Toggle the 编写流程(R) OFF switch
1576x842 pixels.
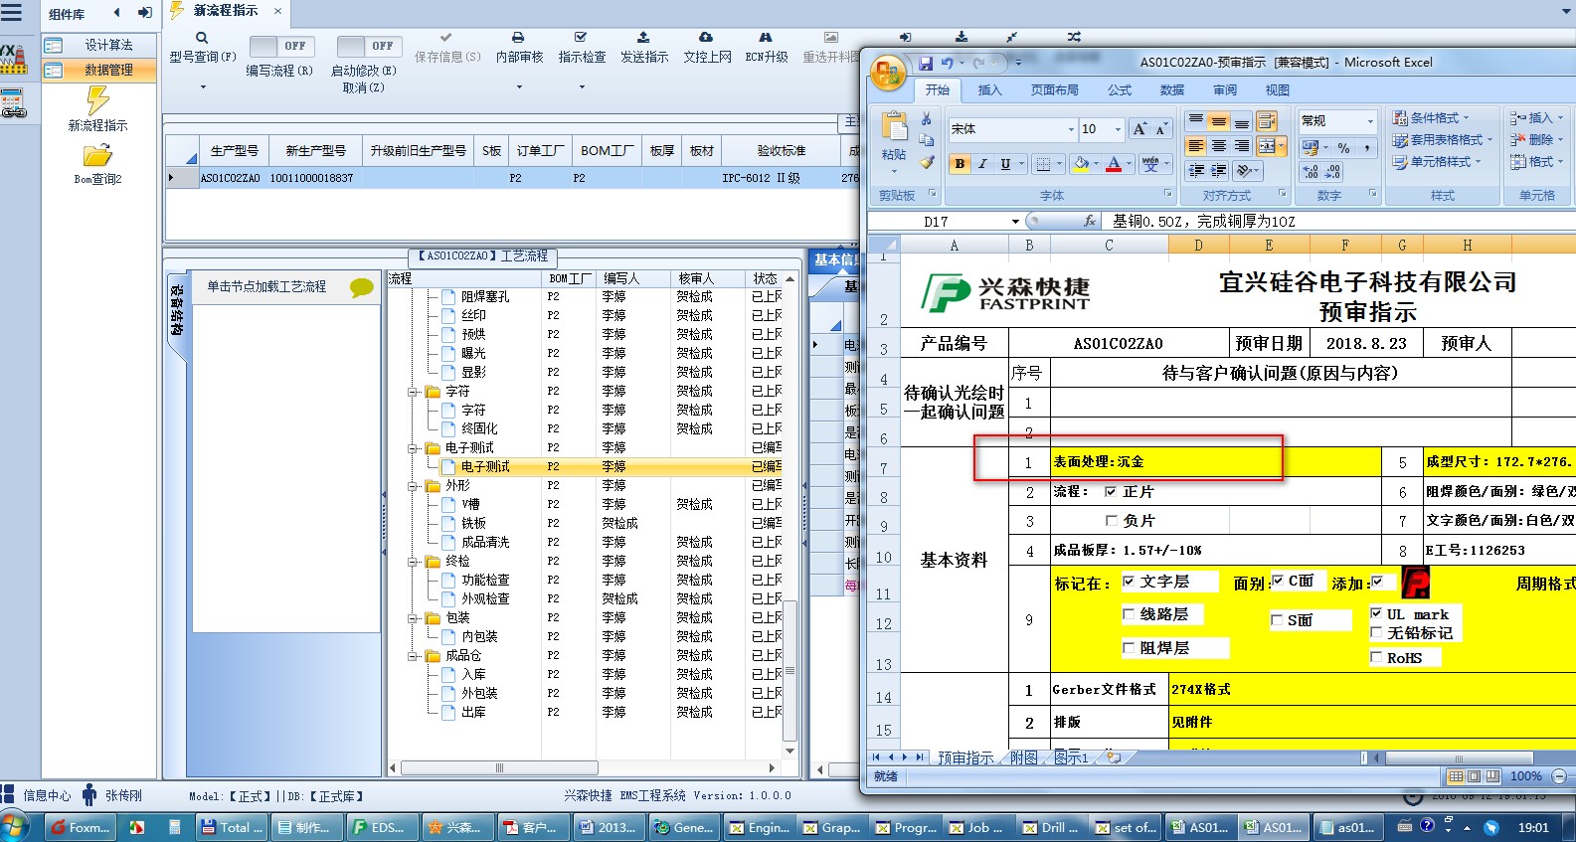(x=281, y=46)
